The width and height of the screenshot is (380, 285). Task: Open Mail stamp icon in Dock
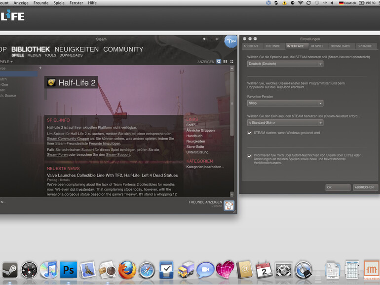(87, 270)
